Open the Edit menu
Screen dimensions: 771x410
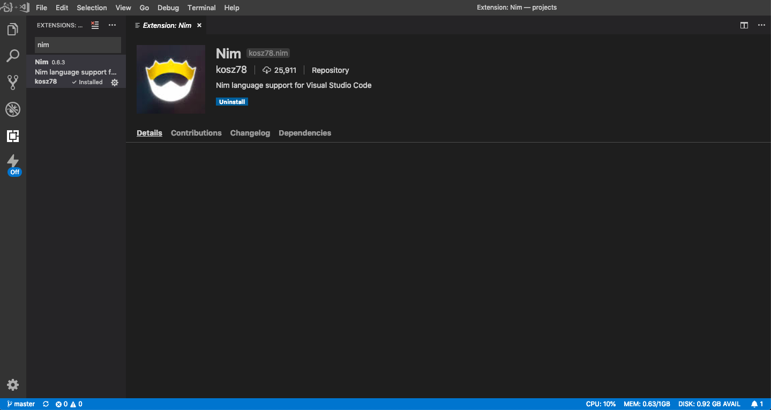tap(62, 8)
